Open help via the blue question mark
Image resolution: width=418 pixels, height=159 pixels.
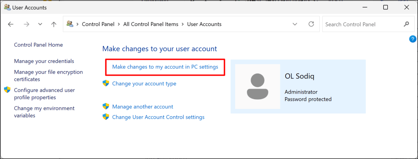pyautogui.click(x=412, y=39)
